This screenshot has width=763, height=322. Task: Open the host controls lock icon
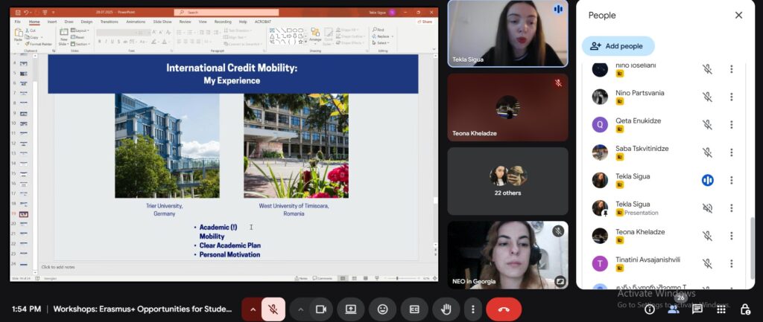(744, 309)
